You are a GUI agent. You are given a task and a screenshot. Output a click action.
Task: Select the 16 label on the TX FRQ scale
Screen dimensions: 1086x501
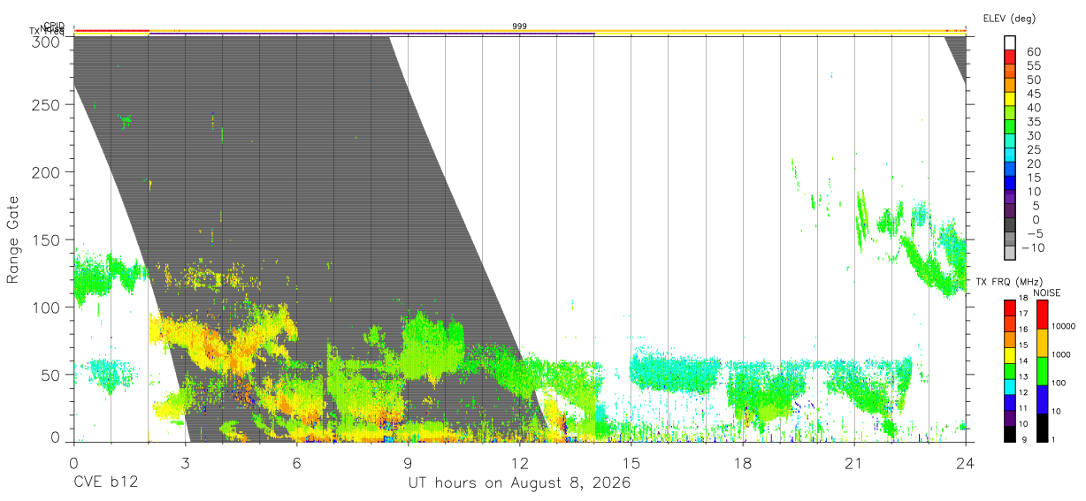coord(1023,330)
